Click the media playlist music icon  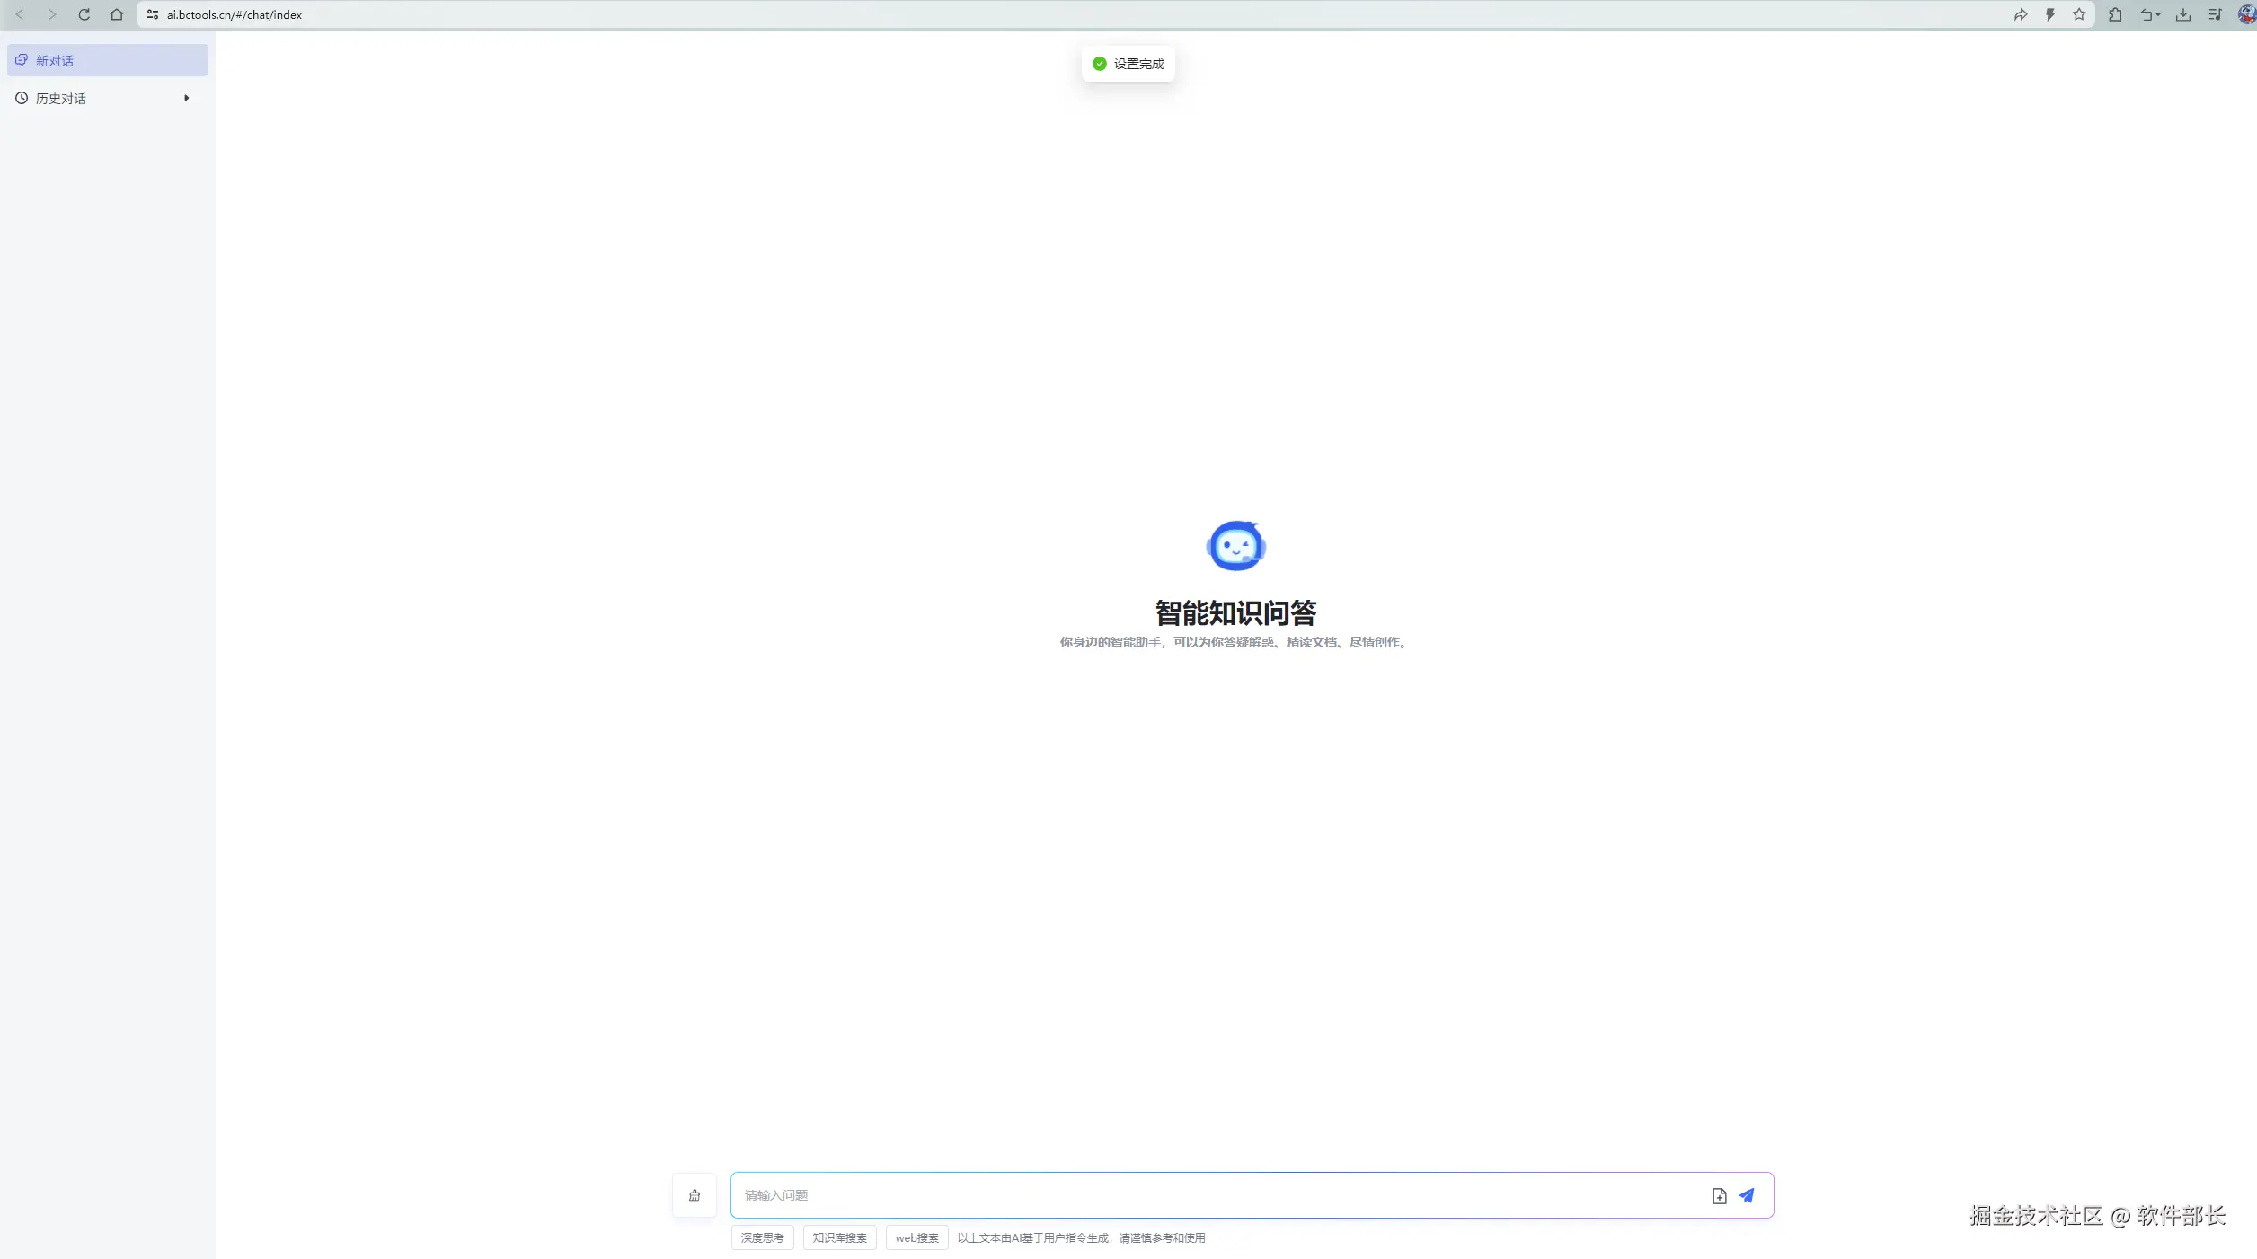[2215, 14]
